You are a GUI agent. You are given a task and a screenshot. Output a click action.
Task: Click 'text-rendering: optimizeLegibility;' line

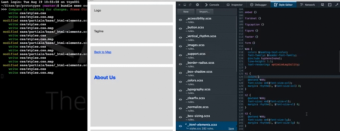tap(273, 64)
